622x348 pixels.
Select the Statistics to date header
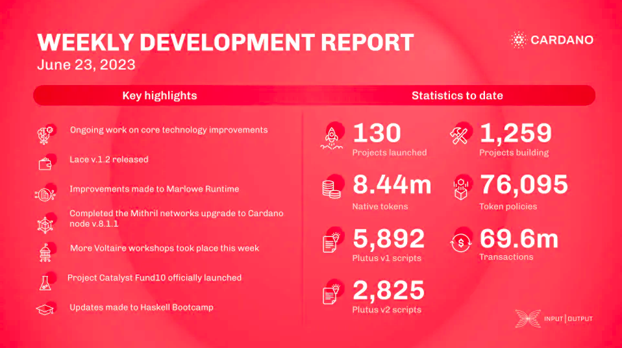tap(457, 95)
